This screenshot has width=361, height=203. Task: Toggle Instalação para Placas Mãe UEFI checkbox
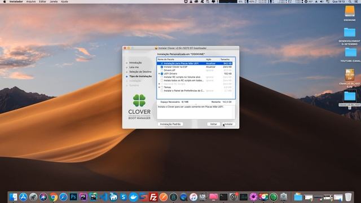(162, 63)
